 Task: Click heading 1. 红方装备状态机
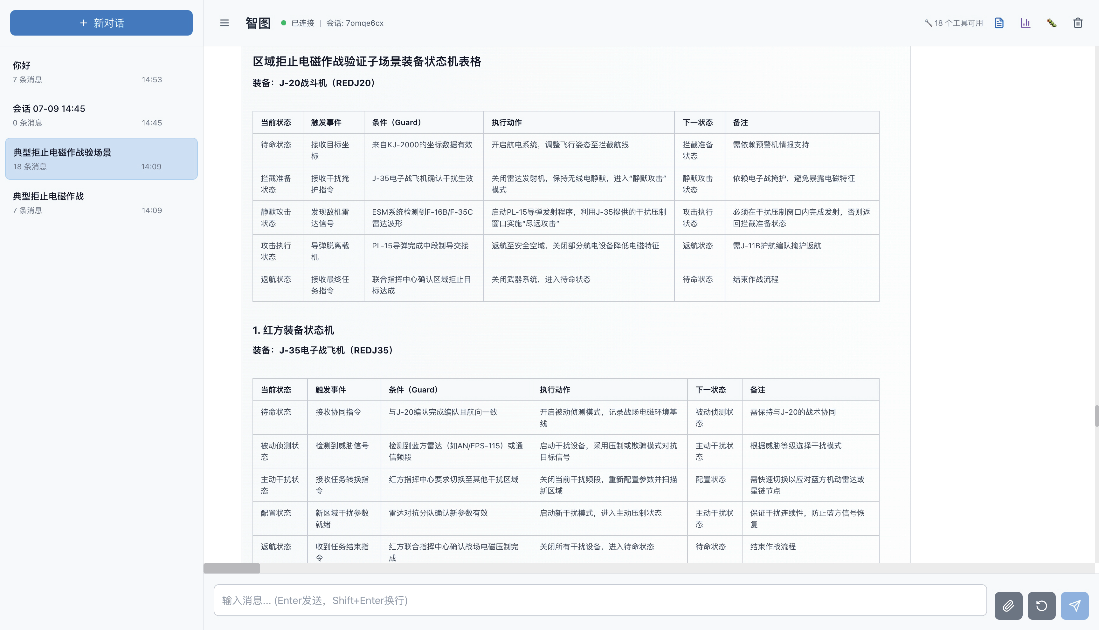click(293, 330)
